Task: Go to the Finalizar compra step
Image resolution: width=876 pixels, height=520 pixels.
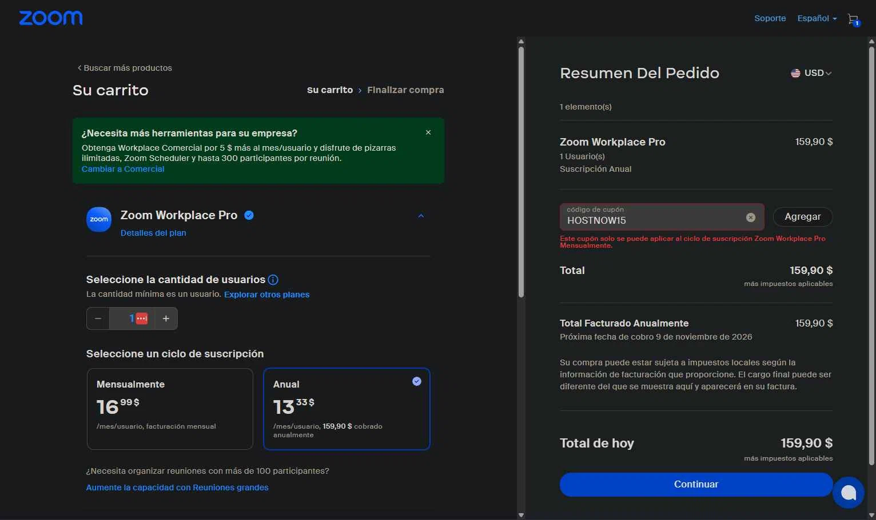Action: click(405, 90)
